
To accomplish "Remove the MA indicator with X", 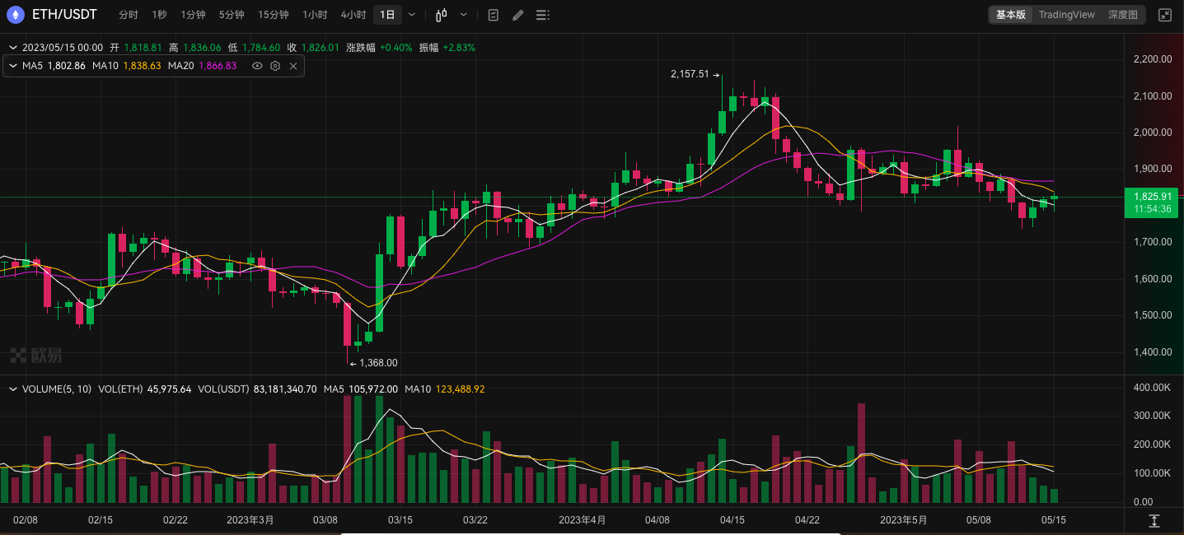I will tap(293, 66).
